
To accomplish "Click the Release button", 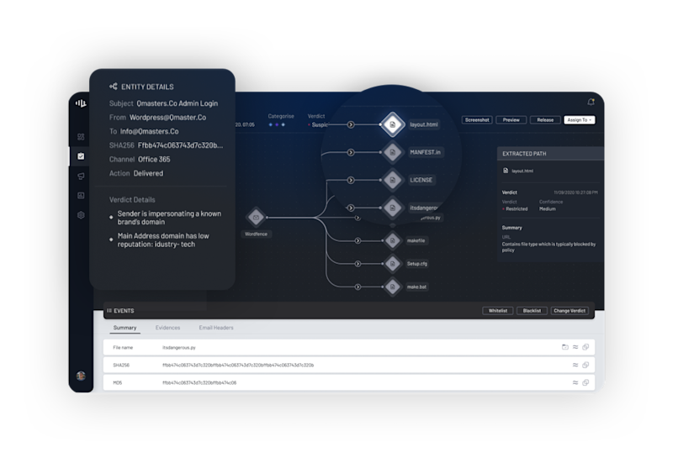I will click(545, 120).
